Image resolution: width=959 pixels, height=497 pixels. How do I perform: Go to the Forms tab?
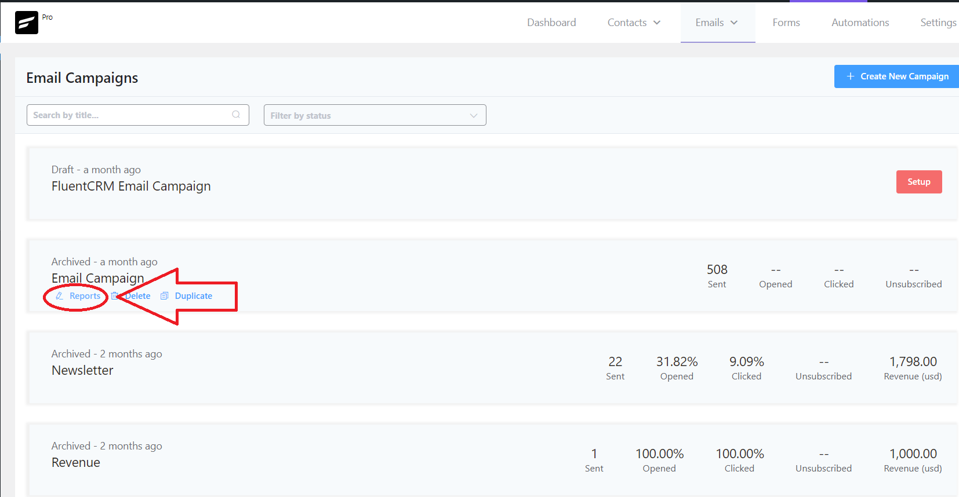(786, 23)
